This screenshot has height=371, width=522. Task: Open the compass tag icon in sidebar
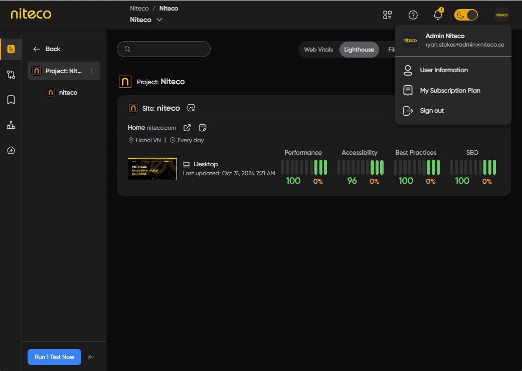(x=11, y=150)
